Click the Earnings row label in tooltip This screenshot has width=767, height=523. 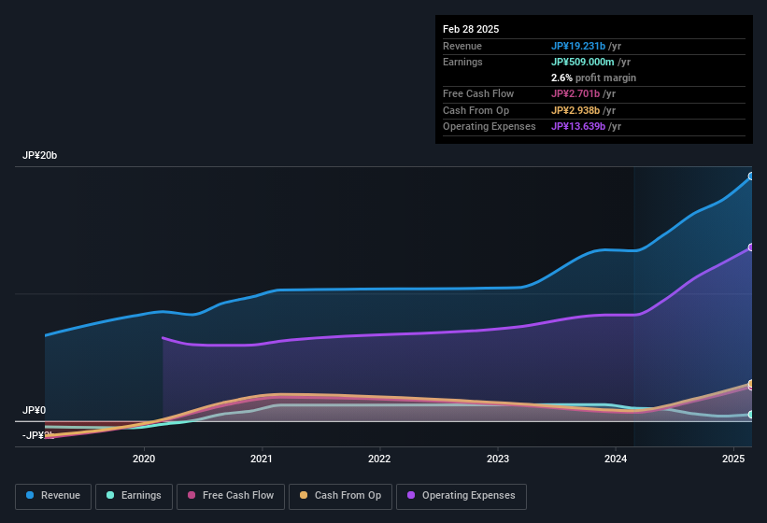pyautogui.click(x=462, y=62)
